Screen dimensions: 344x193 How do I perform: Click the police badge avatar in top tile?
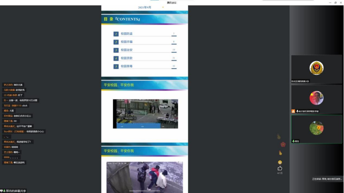316,68
